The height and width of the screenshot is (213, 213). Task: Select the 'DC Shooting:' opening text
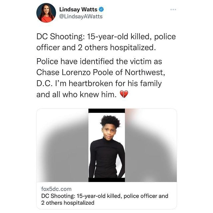[60, 37]
